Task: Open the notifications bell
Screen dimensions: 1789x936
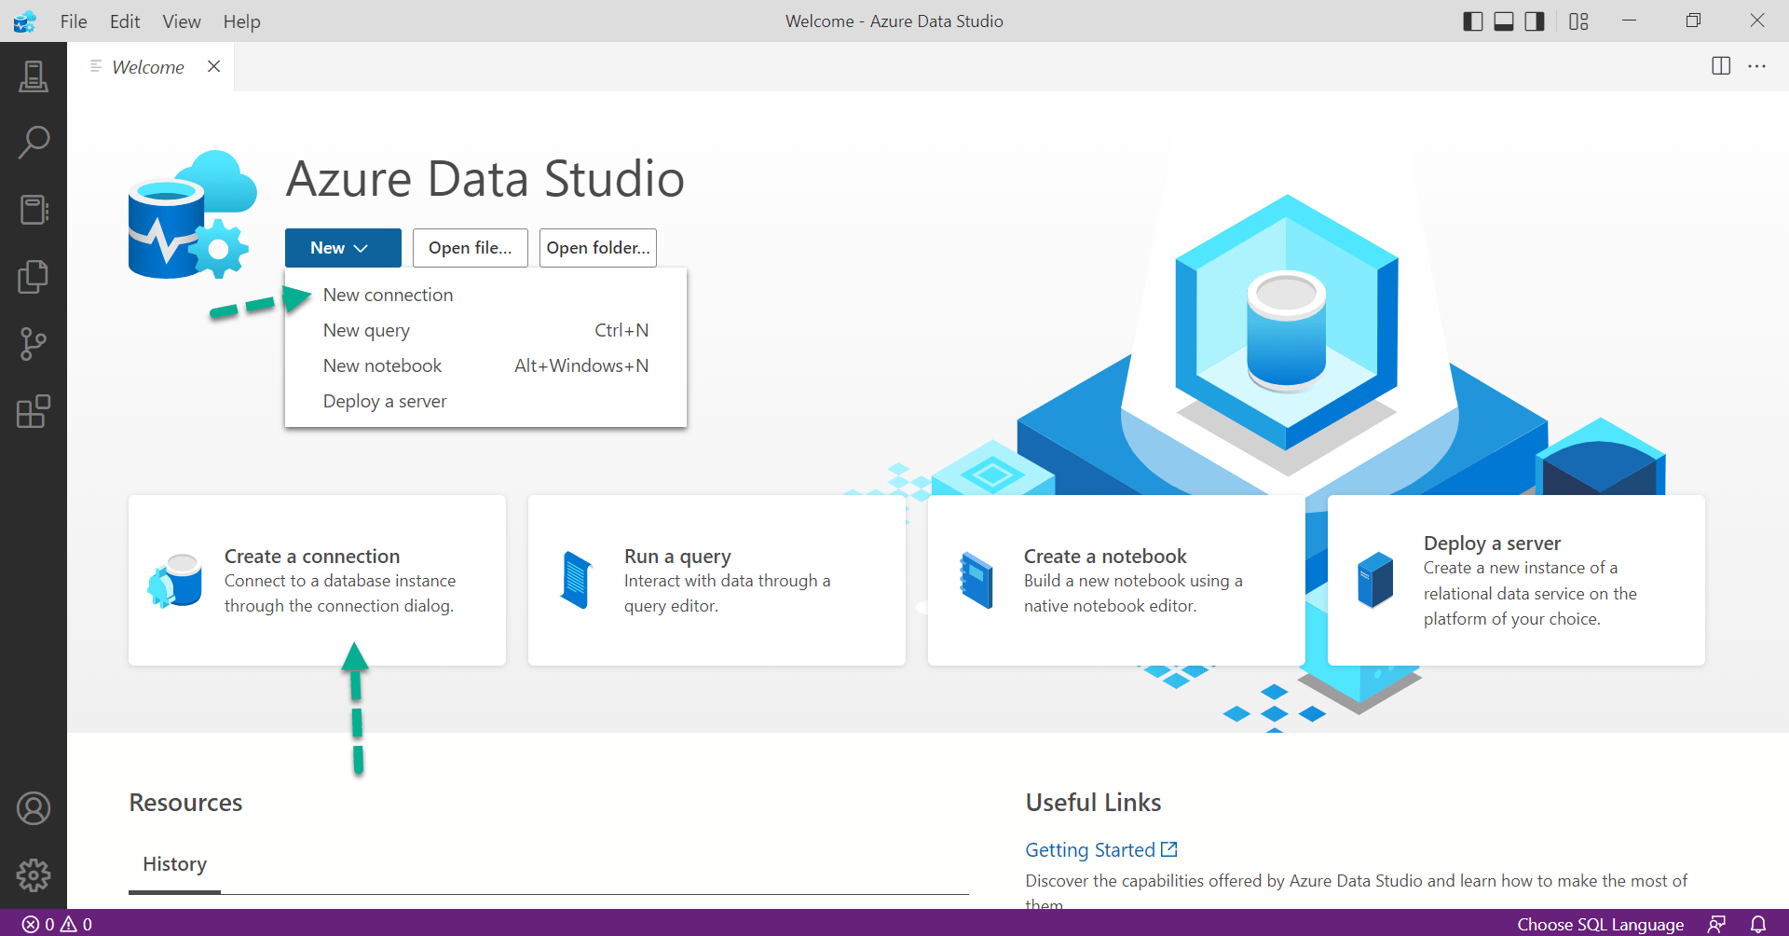Action: (1758, 924)
